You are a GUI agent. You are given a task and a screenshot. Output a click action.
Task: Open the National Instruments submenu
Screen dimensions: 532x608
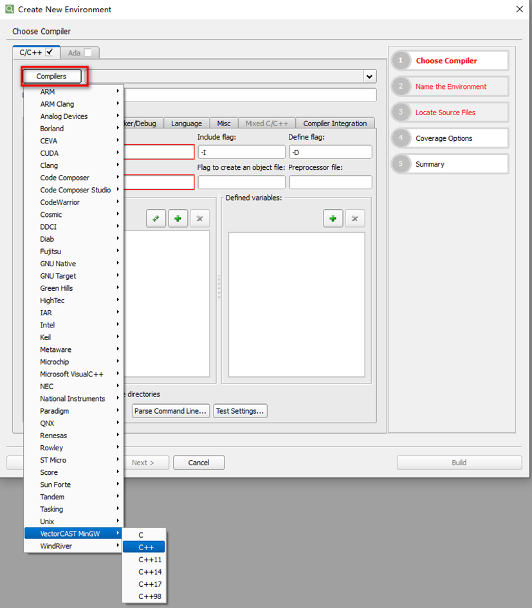[x=74, y=399]
